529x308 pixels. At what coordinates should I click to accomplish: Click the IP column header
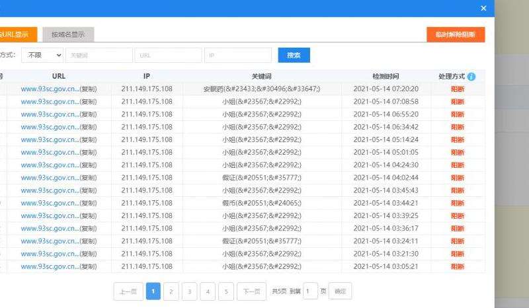point(146,76)
